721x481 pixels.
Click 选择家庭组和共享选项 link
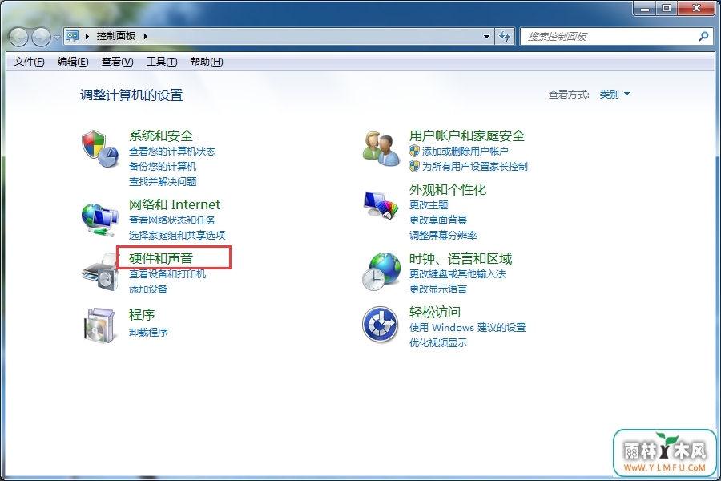[177, 235]
